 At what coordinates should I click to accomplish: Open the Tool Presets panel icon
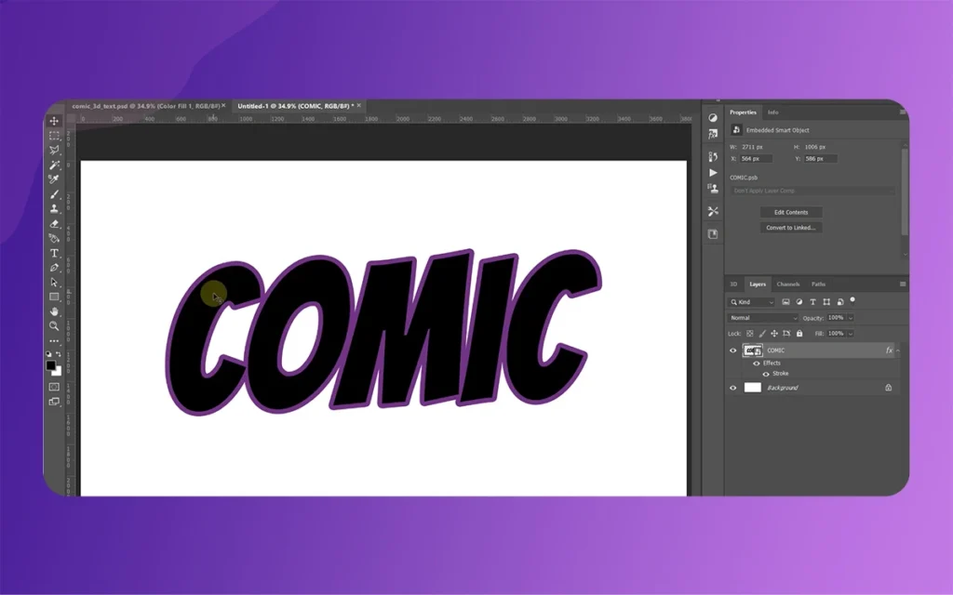tap(713, 211)
